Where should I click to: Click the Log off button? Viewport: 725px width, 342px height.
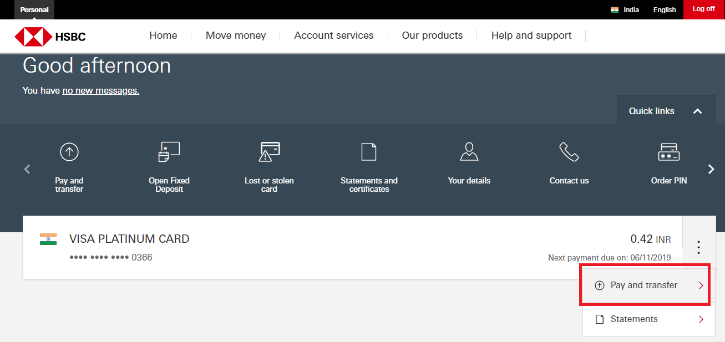[704, 9]
